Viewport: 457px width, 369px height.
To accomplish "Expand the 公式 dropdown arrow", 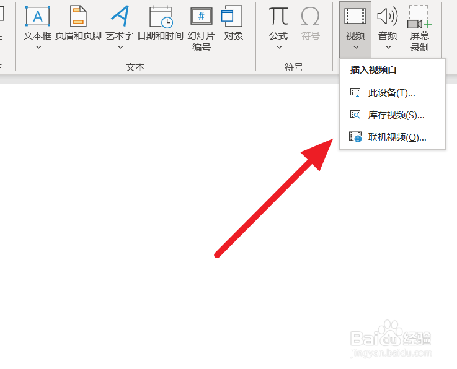I will (x=279, y=47).
